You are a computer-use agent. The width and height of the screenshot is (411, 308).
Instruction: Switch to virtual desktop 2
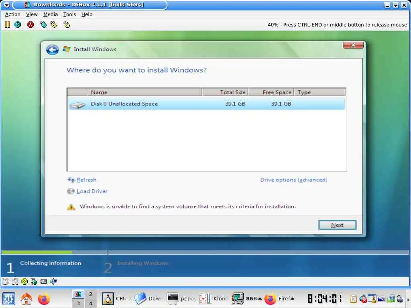click(x=90, y=294)
